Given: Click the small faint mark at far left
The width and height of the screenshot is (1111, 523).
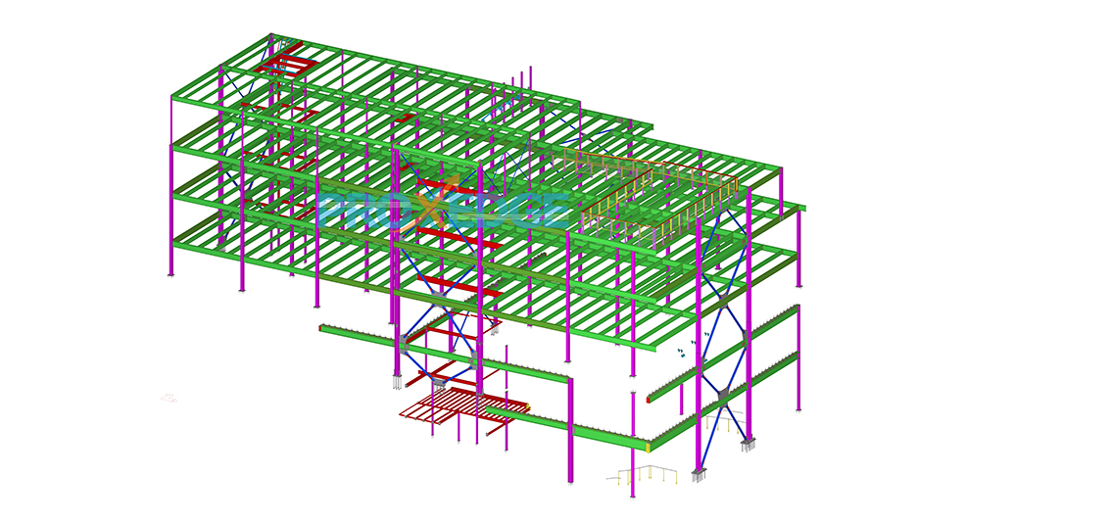Looking at the screenshot, I should coord(169,398).
